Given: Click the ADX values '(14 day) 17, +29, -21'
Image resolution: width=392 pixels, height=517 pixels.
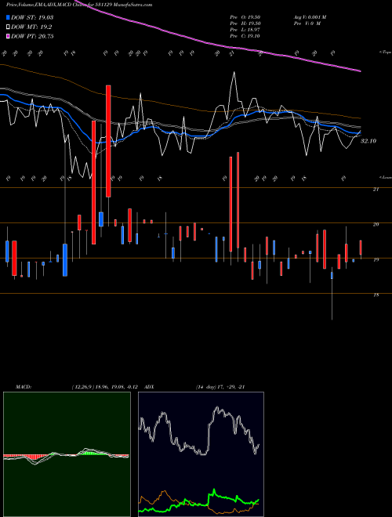Looking at the screenshot, I should click(x=220, y=387).
